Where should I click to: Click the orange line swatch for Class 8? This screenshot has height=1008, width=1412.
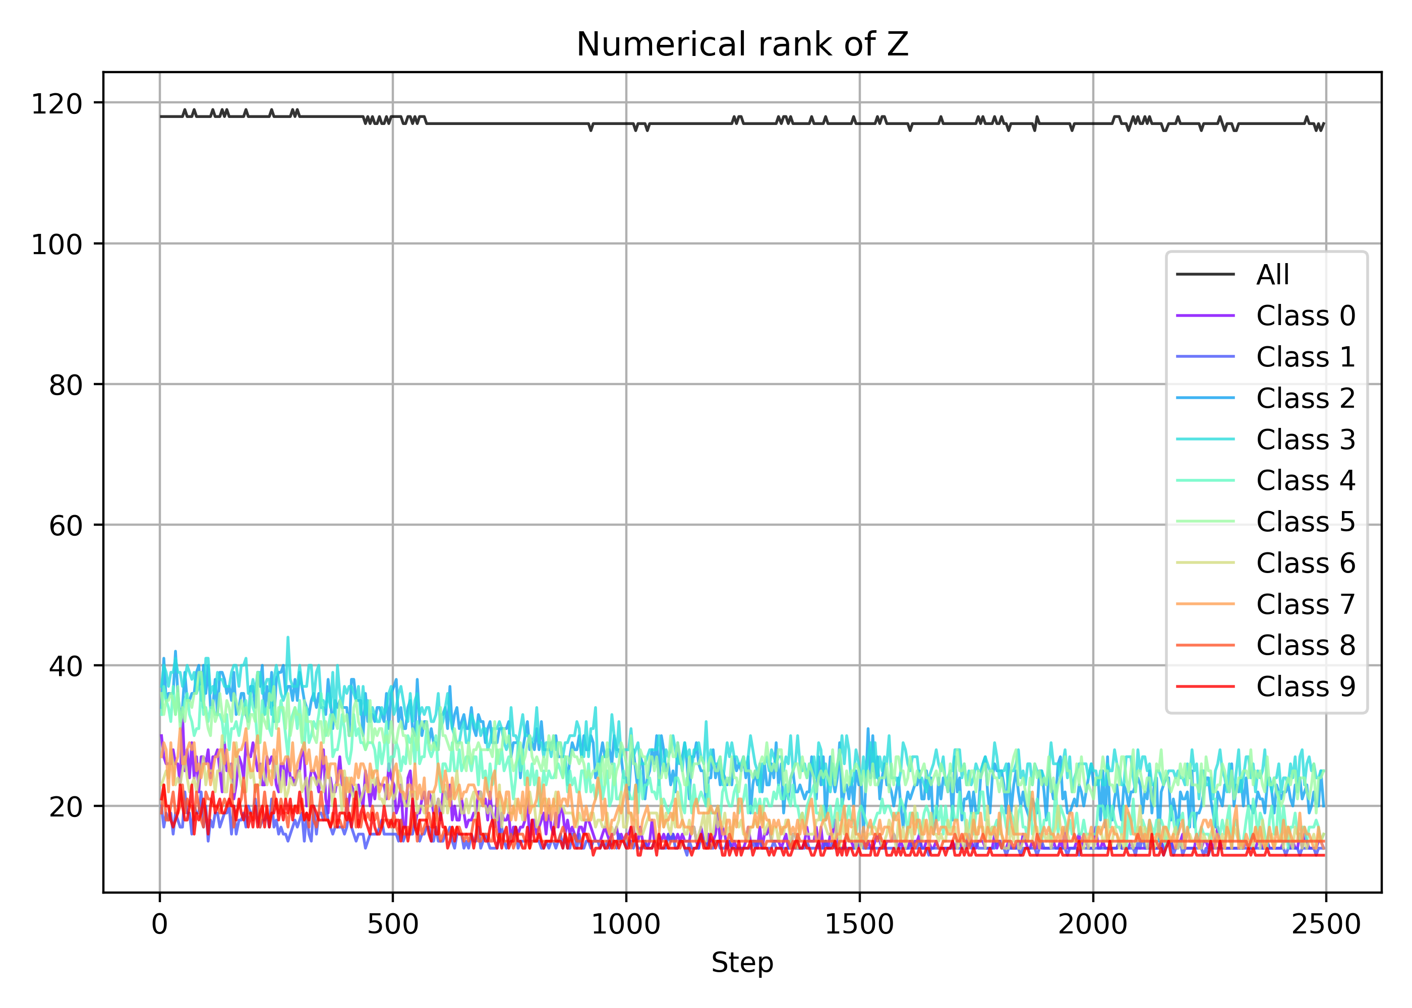coord(1205,646)
